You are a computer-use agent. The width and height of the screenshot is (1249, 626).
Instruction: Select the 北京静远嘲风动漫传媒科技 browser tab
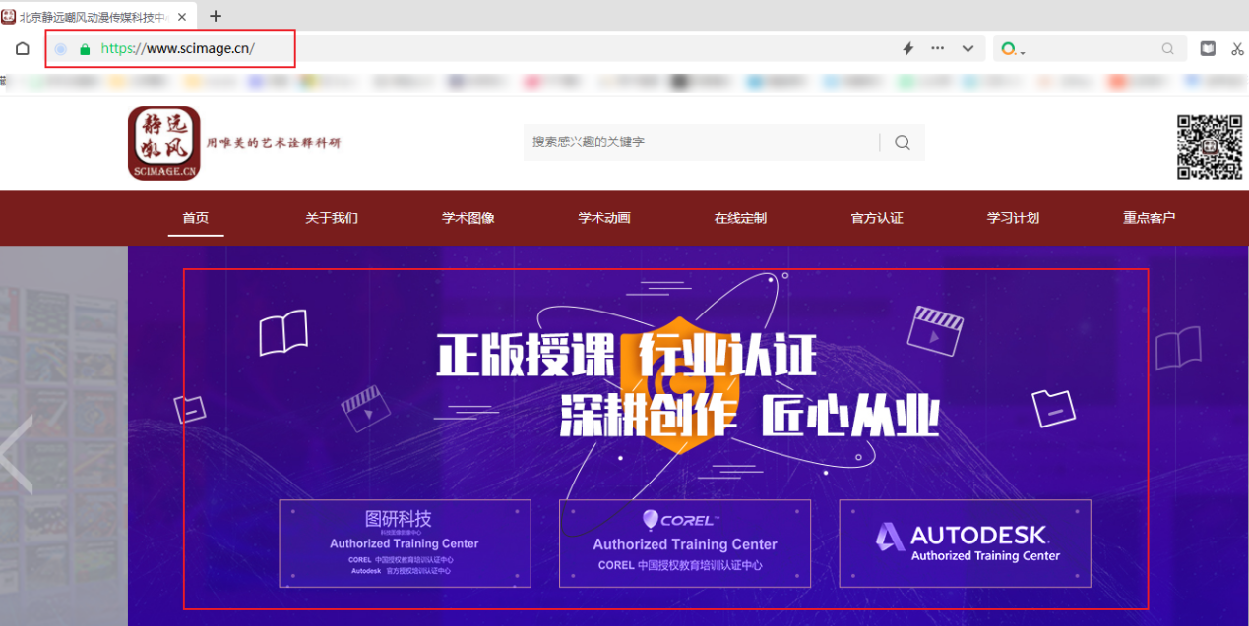click(x=96, y=17)
